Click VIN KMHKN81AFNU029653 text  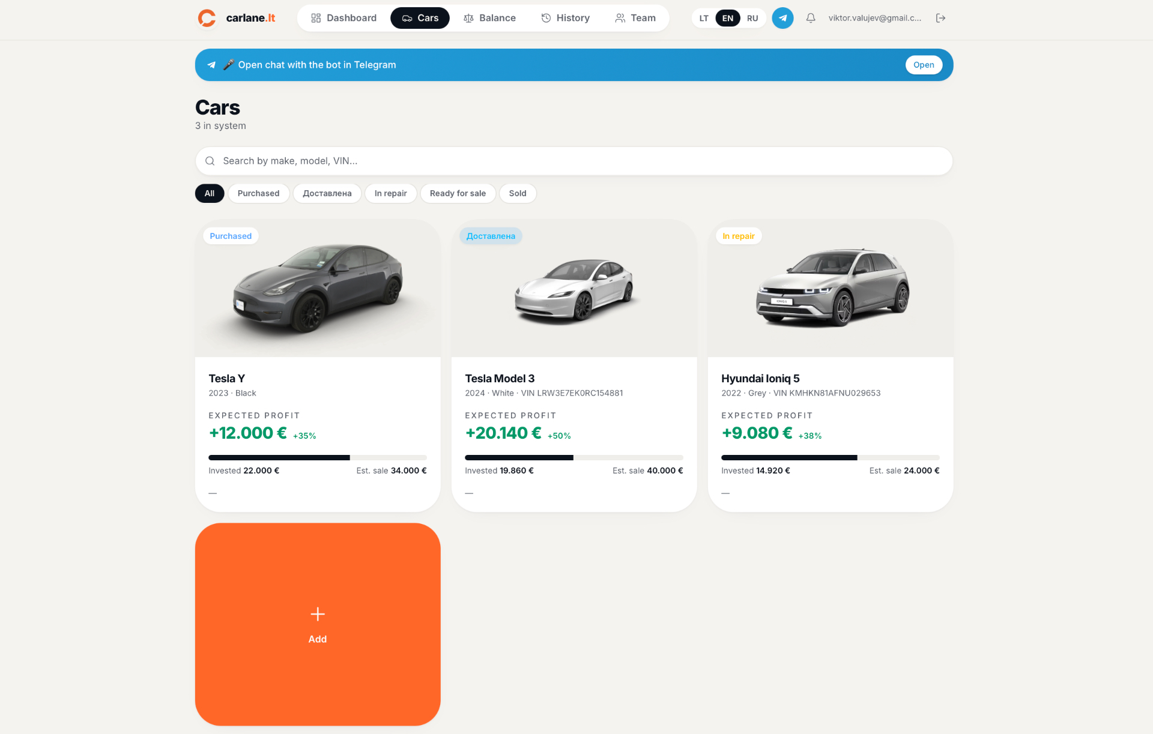tap(827, 393)
